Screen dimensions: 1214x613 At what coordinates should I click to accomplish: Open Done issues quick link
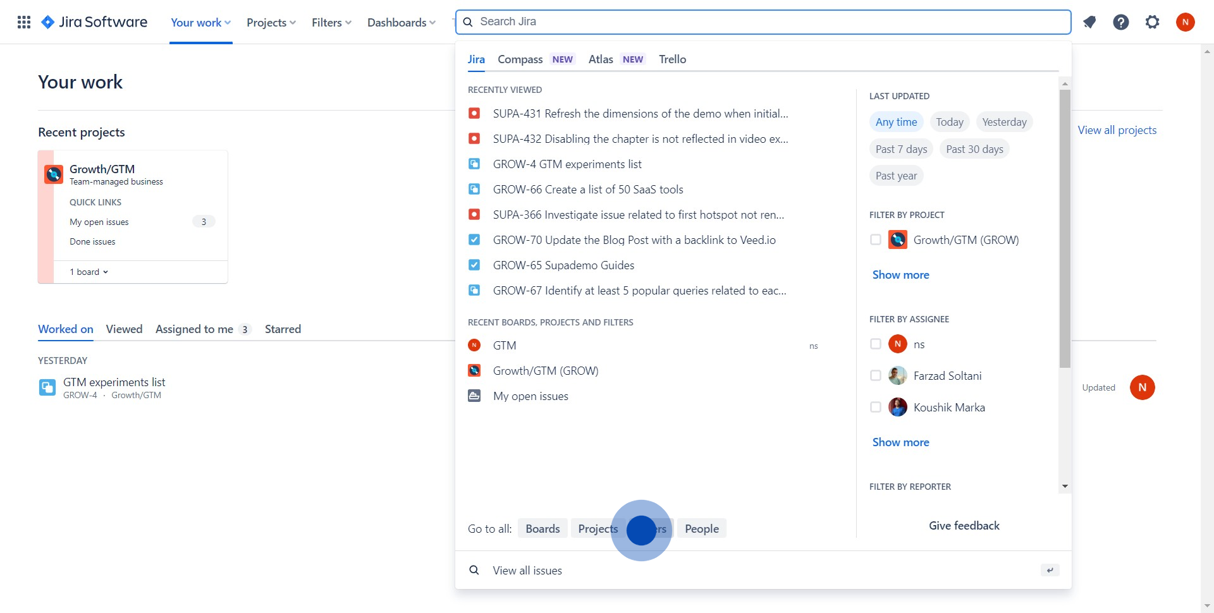(x=92, y=241)
